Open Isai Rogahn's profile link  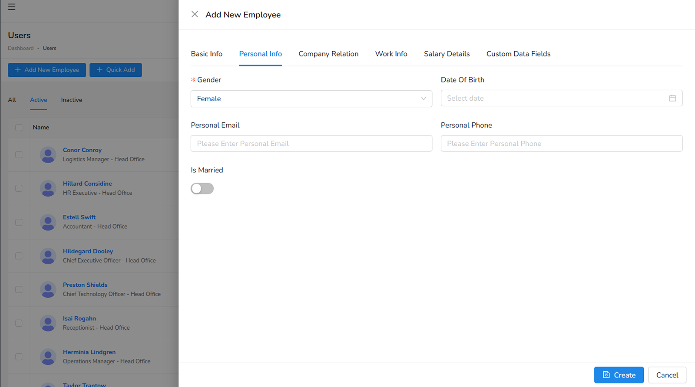click(x=79, y=318)
